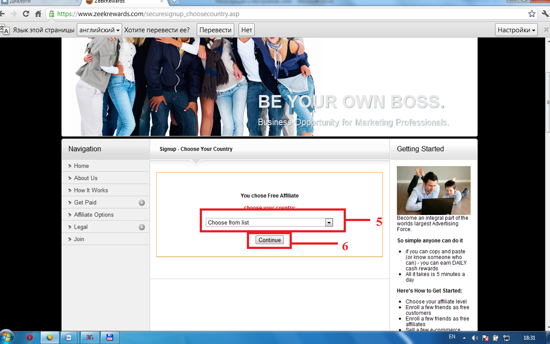Expand the Legal menu plus icon
The height and width of the screenshot is (344, 550).
point(142,227)
